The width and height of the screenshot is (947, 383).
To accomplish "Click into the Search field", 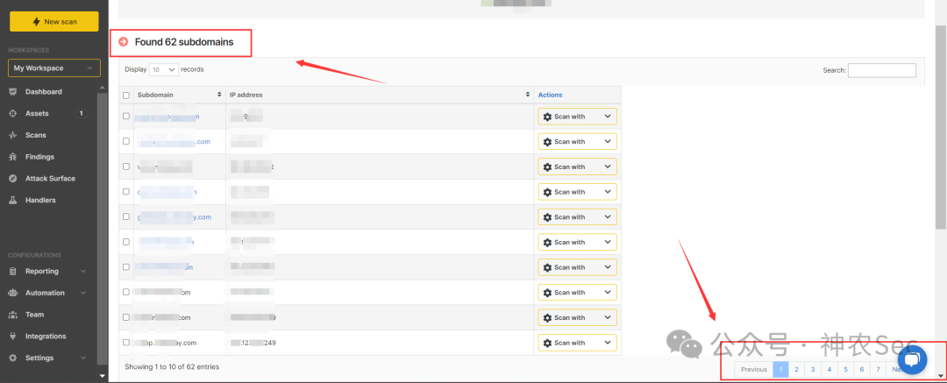I will point(882,71).
